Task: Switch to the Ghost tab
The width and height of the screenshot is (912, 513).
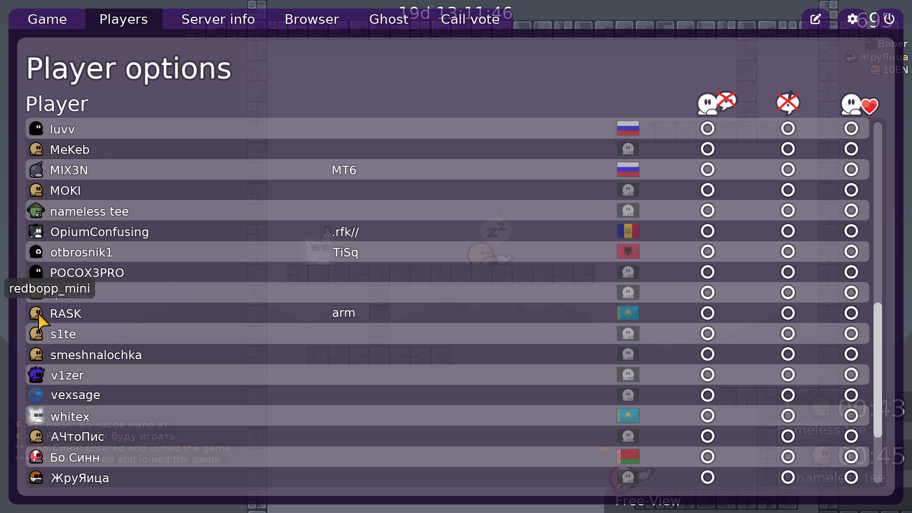Action: [389, 19]
